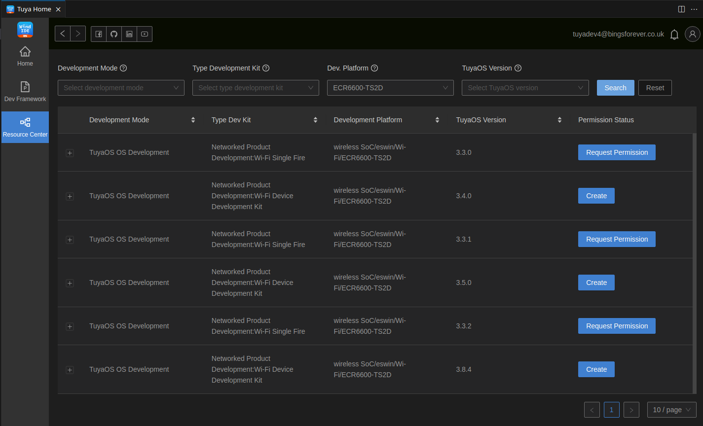Show help for Development Mode filter
Image resolution: width=703 pixels, height=426 pixels.
[x=123, y=68]
